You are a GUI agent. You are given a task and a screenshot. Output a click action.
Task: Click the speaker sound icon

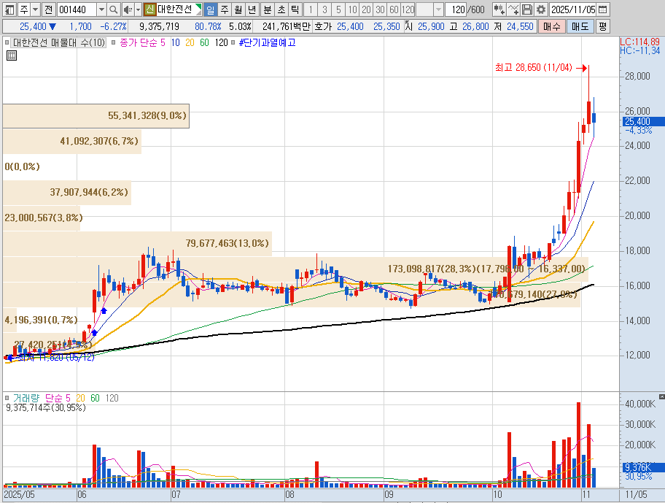[x=128, y=9]
